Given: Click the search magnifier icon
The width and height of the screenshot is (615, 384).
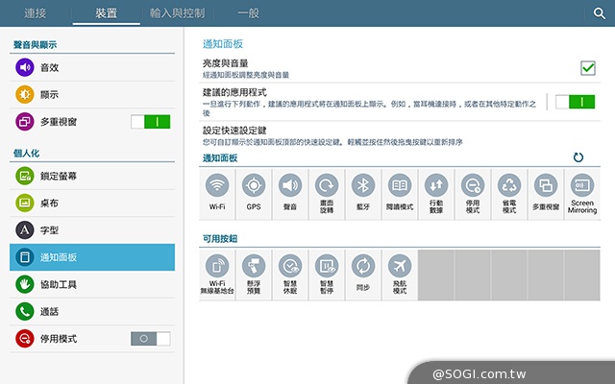Looking at the screenshot, I should point(599,13).
